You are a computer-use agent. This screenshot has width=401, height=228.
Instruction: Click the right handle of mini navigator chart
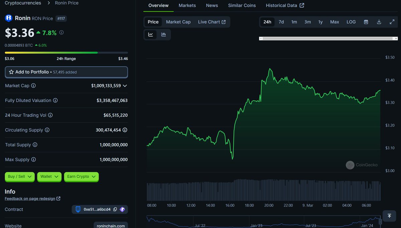pyautogui.click(x=380, y=222)
